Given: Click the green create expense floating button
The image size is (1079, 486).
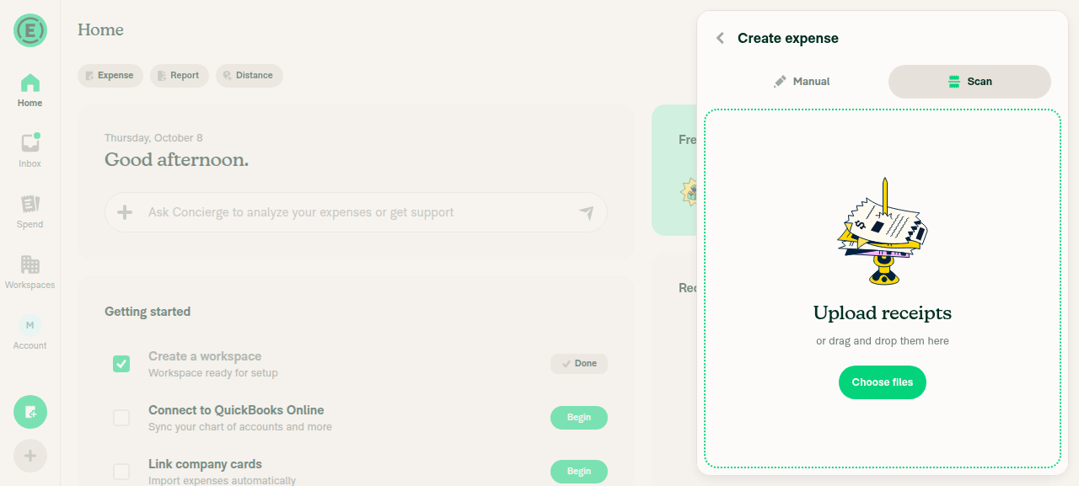Looking at the screenshot, I should 30,412.
